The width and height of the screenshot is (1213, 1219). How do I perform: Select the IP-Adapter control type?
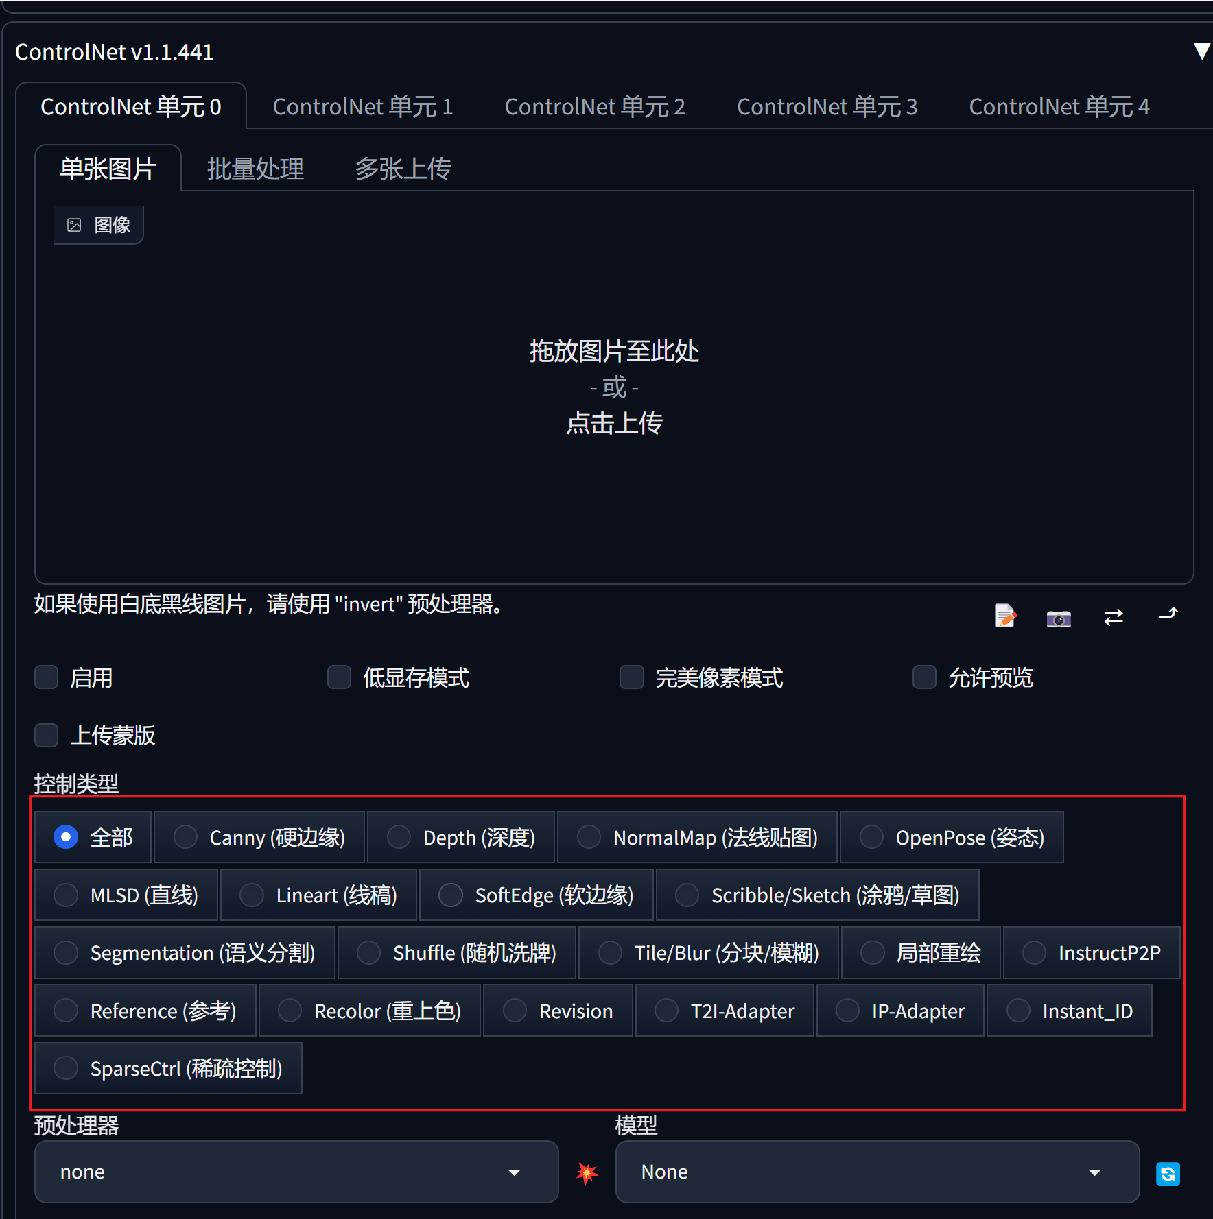pyautogui.click(x=900, y=1011)
